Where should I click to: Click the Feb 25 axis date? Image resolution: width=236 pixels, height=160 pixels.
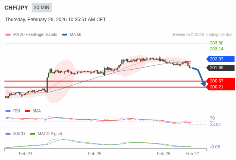click(x=94, y=154)
